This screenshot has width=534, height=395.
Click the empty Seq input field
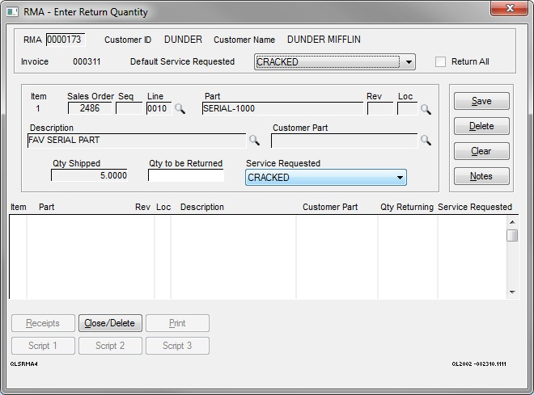coord(129,108)
